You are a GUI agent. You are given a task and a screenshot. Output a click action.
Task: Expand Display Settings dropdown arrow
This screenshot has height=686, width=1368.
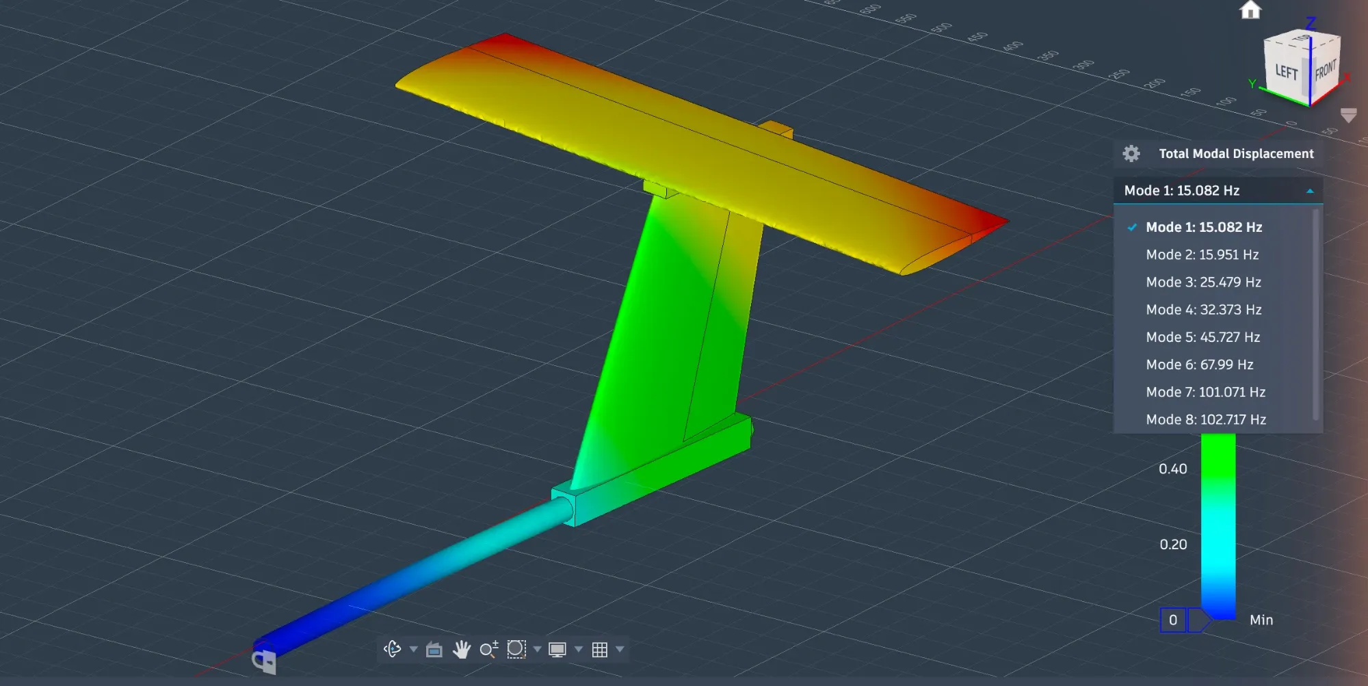coord(579,649)
